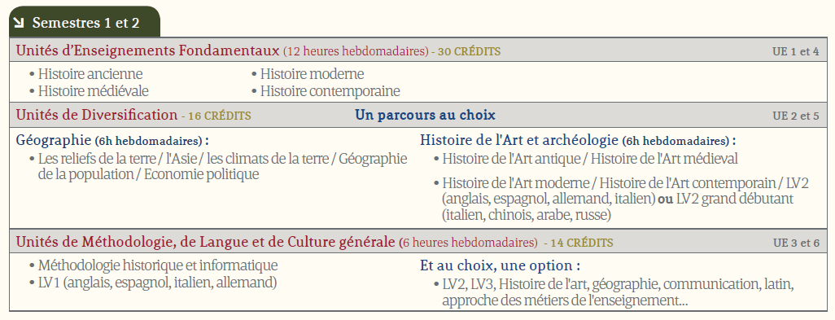Click the Un parcours au choix text
The height and width of the screenshot is (320, 835).
(x=425, y=115)
